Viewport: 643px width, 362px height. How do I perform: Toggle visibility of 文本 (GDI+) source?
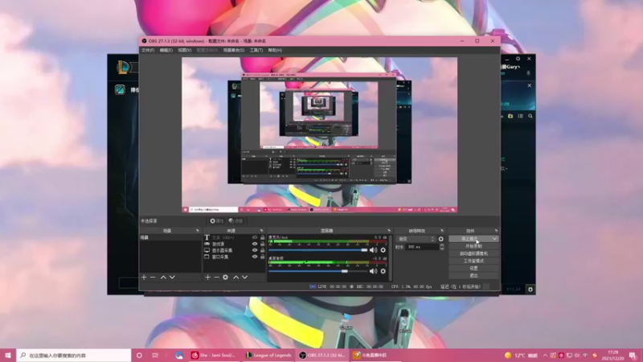pos(255,237)
